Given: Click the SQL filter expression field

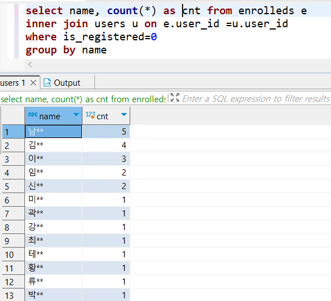Looking at the screenshot, I should click(x=256, y=98).
